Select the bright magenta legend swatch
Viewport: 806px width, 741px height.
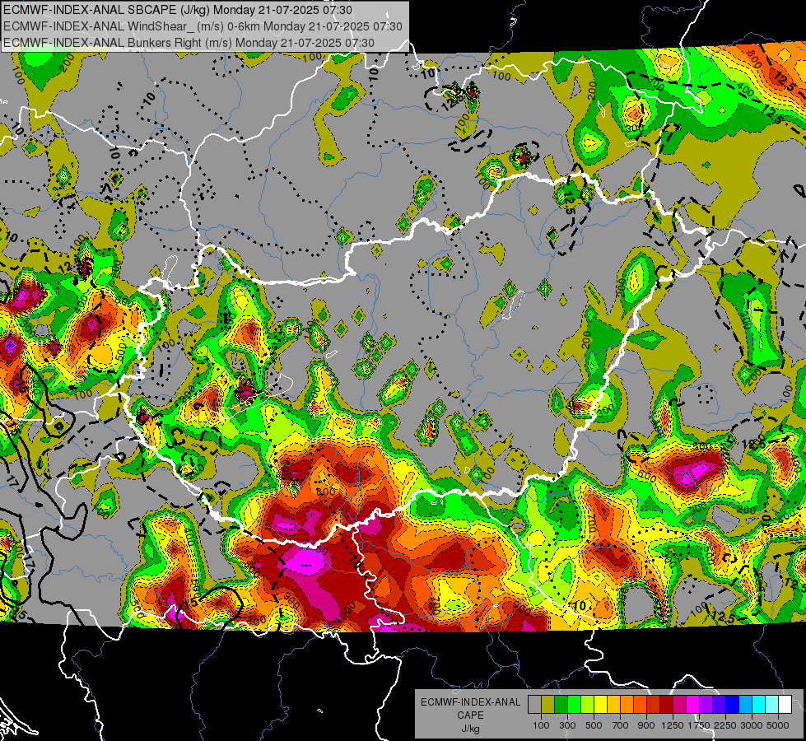click(x=693, y=705)
